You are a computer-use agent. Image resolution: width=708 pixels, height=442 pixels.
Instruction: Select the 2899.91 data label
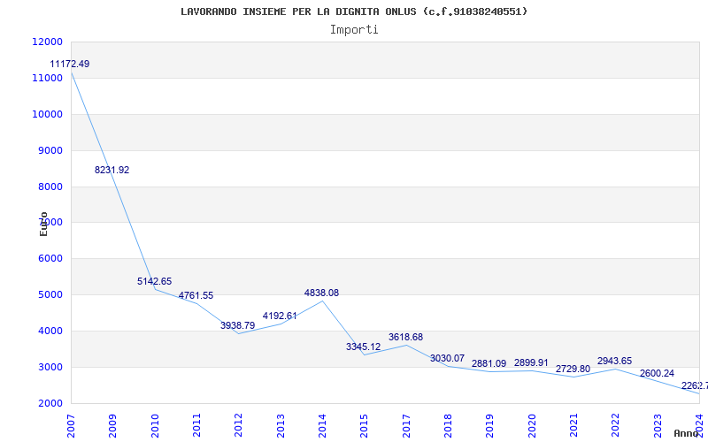tap(532, 363)
